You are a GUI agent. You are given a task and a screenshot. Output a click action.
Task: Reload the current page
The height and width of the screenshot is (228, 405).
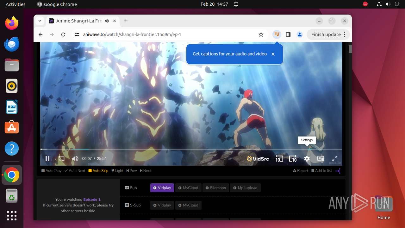tap(63, 35)
